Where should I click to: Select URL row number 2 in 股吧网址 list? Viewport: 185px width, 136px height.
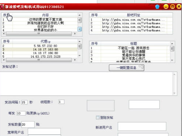click(131, 23)
